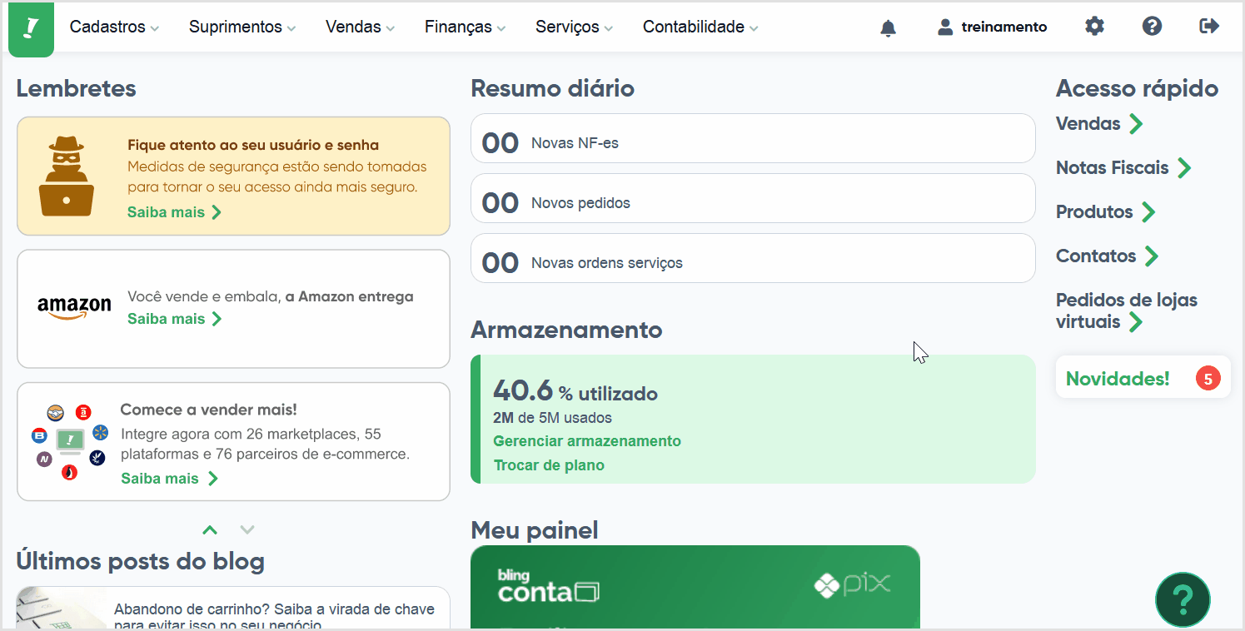
Task: Open Gerenciar armazenamento link
Action: (587, 441)
